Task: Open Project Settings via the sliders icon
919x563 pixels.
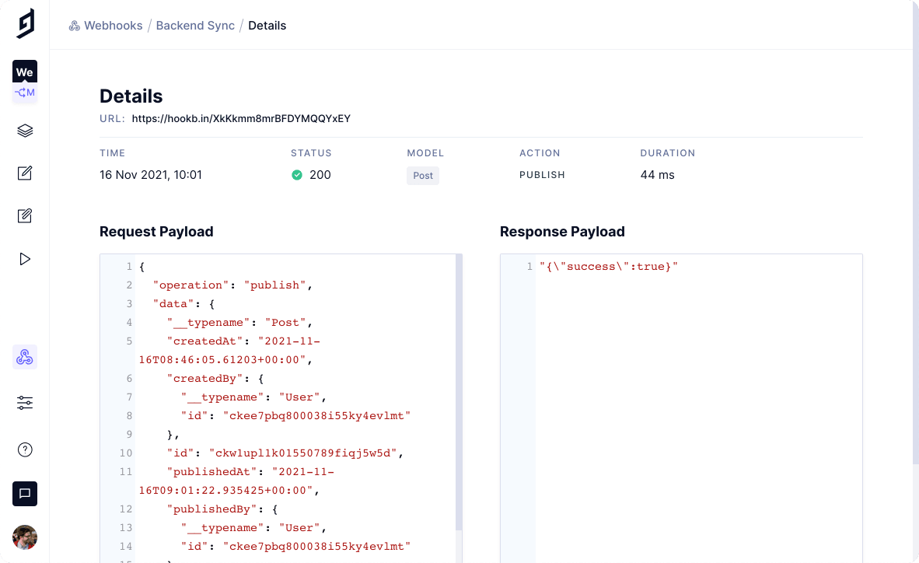Action: pyautogui.click(x=24, y=403)
